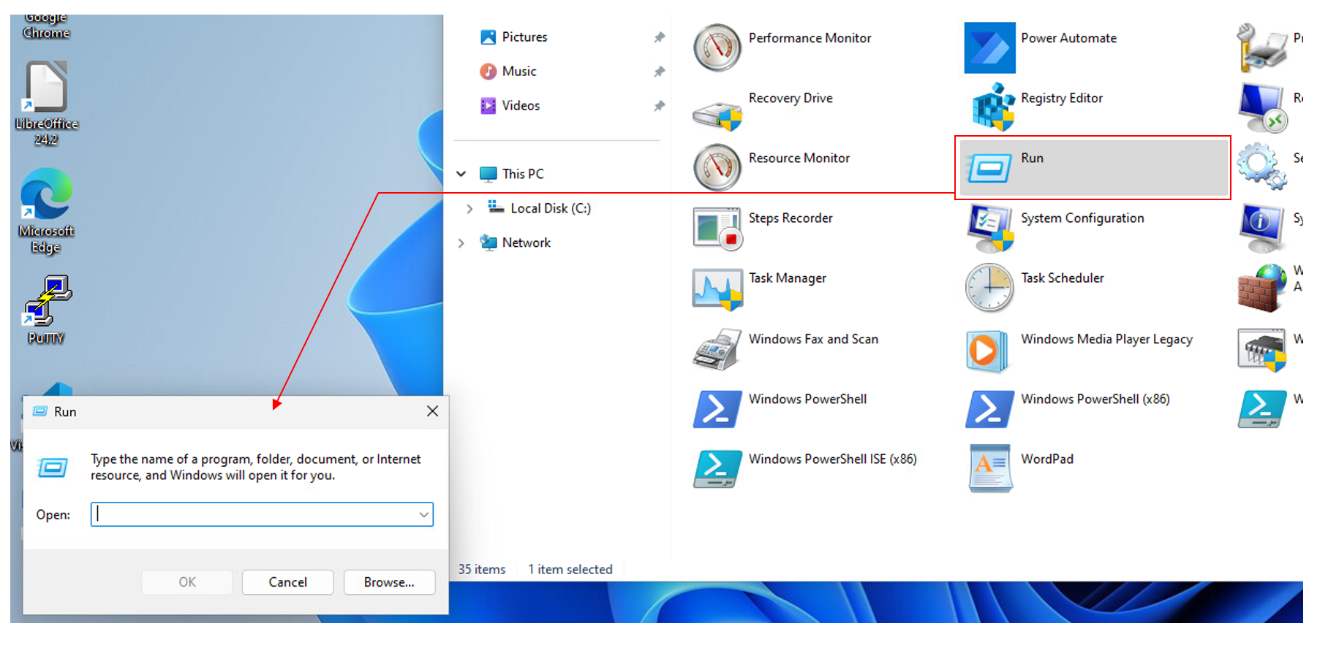Expand the Local Disk (C:) node
The height and width of the screenshot is (645, 1328).
[x=469, y=209]
